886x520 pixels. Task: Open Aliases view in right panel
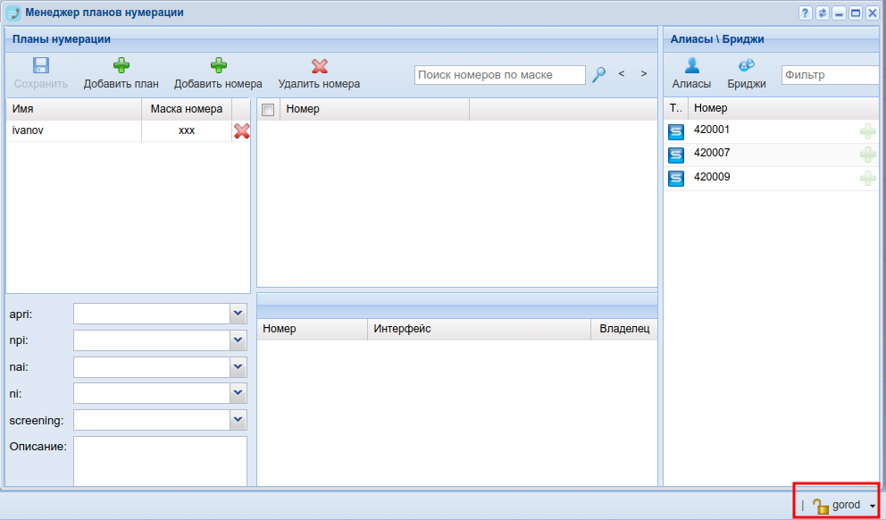(691, 73)
